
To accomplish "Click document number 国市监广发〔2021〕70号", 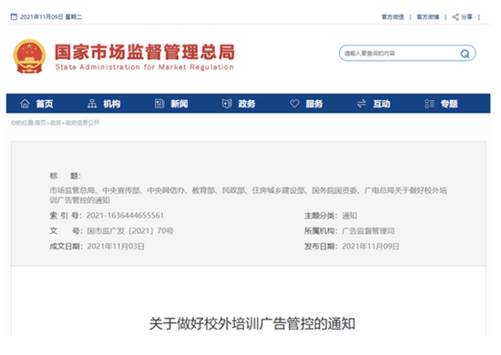I will pyautogui.click(x=130, y=231).
